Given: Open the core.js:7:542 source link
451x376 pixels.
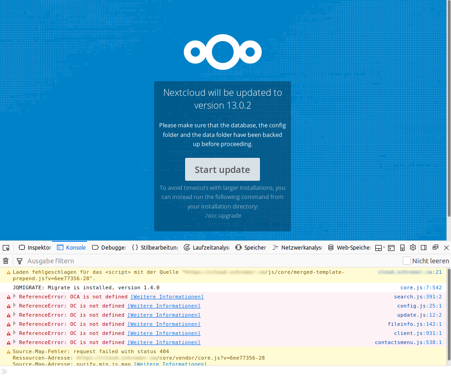Looking at the screenshot, I should point(420,287).
